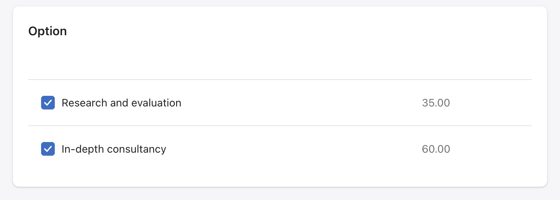Viewport: 560px width, 200px height.
Task: Click the 35.00 price value
Action: click(436, 103)
